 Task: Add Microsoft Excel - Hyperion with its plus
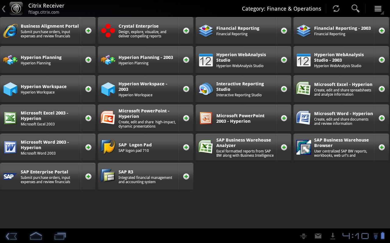pos(382,89)
